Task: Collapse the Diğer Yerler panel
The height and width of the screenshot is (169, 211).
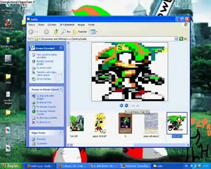Action: point(61,132)
